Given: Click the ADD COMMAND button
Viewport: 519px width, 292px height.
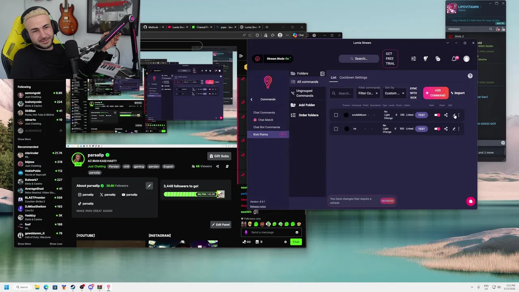Looking at the screenshot, I should point(436,93).
